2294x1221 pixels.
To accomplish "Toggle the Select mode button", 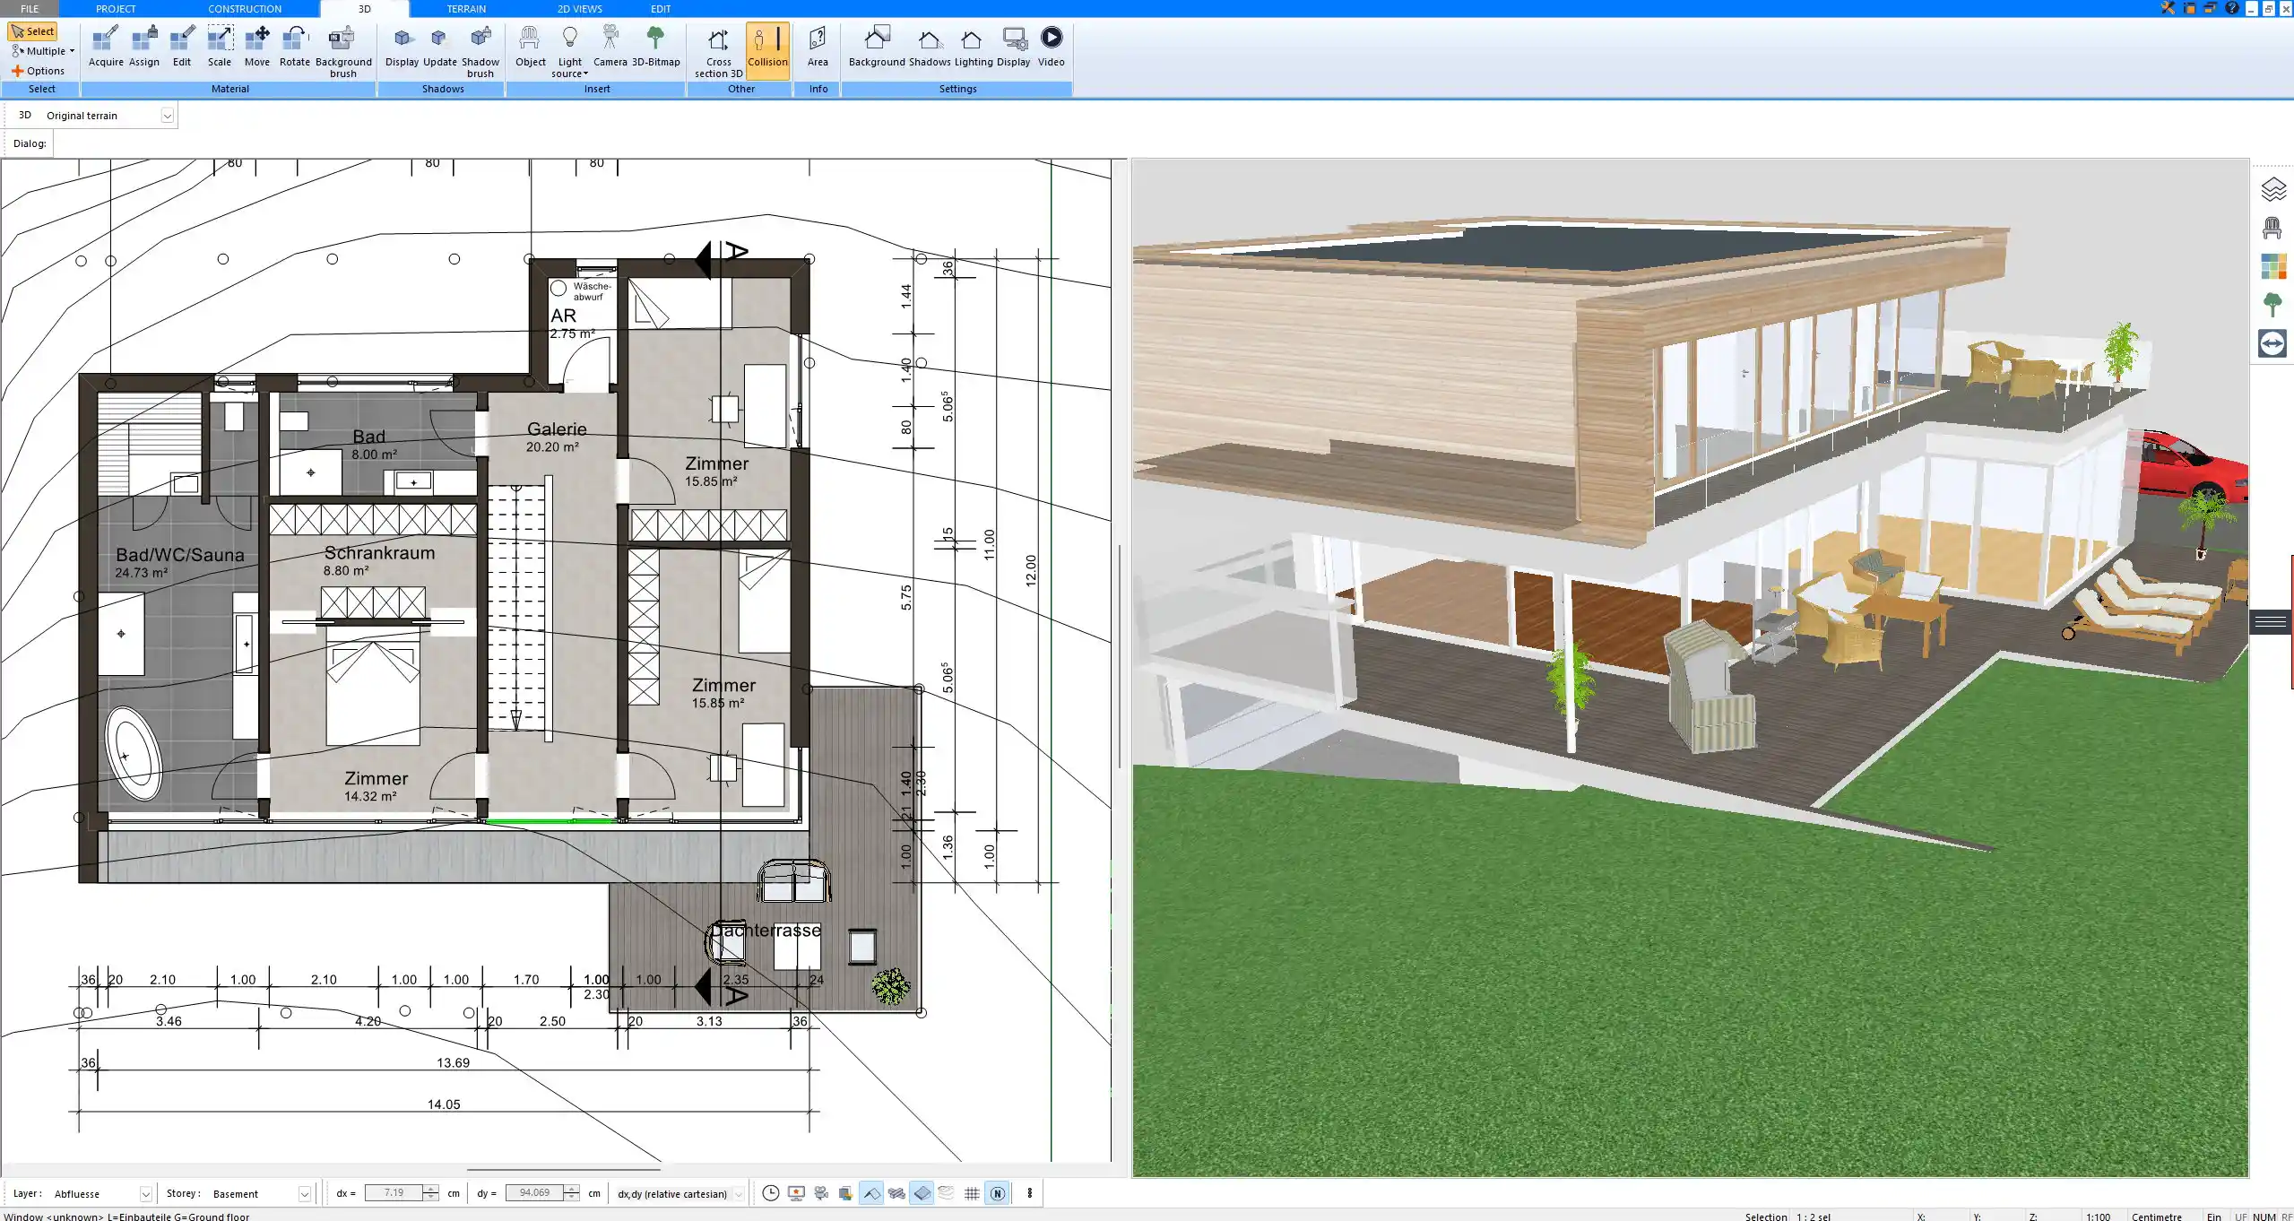I will pyautogui.click(x=33, y=31).
